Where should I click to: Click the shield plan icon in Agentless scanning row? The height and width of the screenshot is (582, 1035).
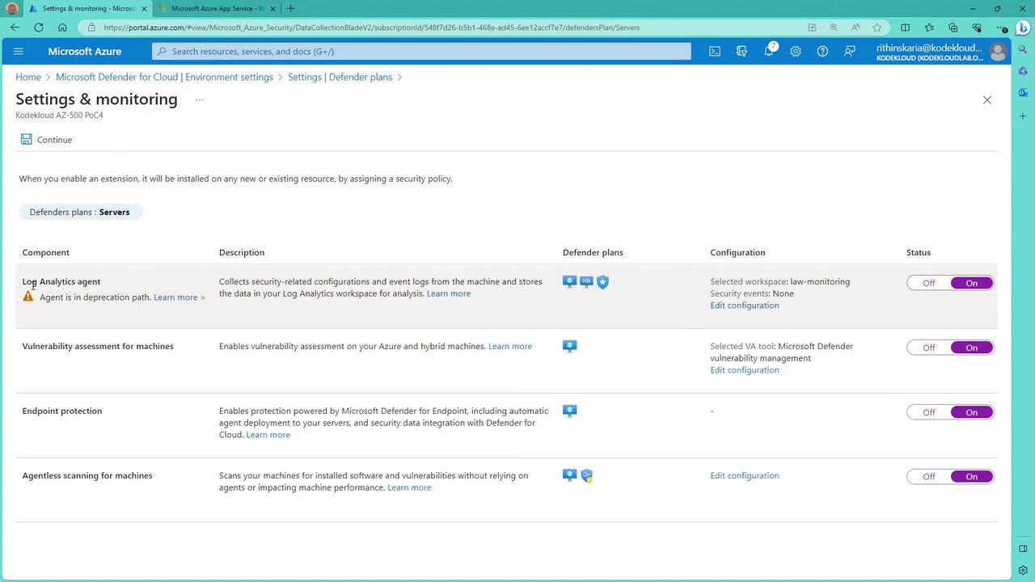coord(587,476)
